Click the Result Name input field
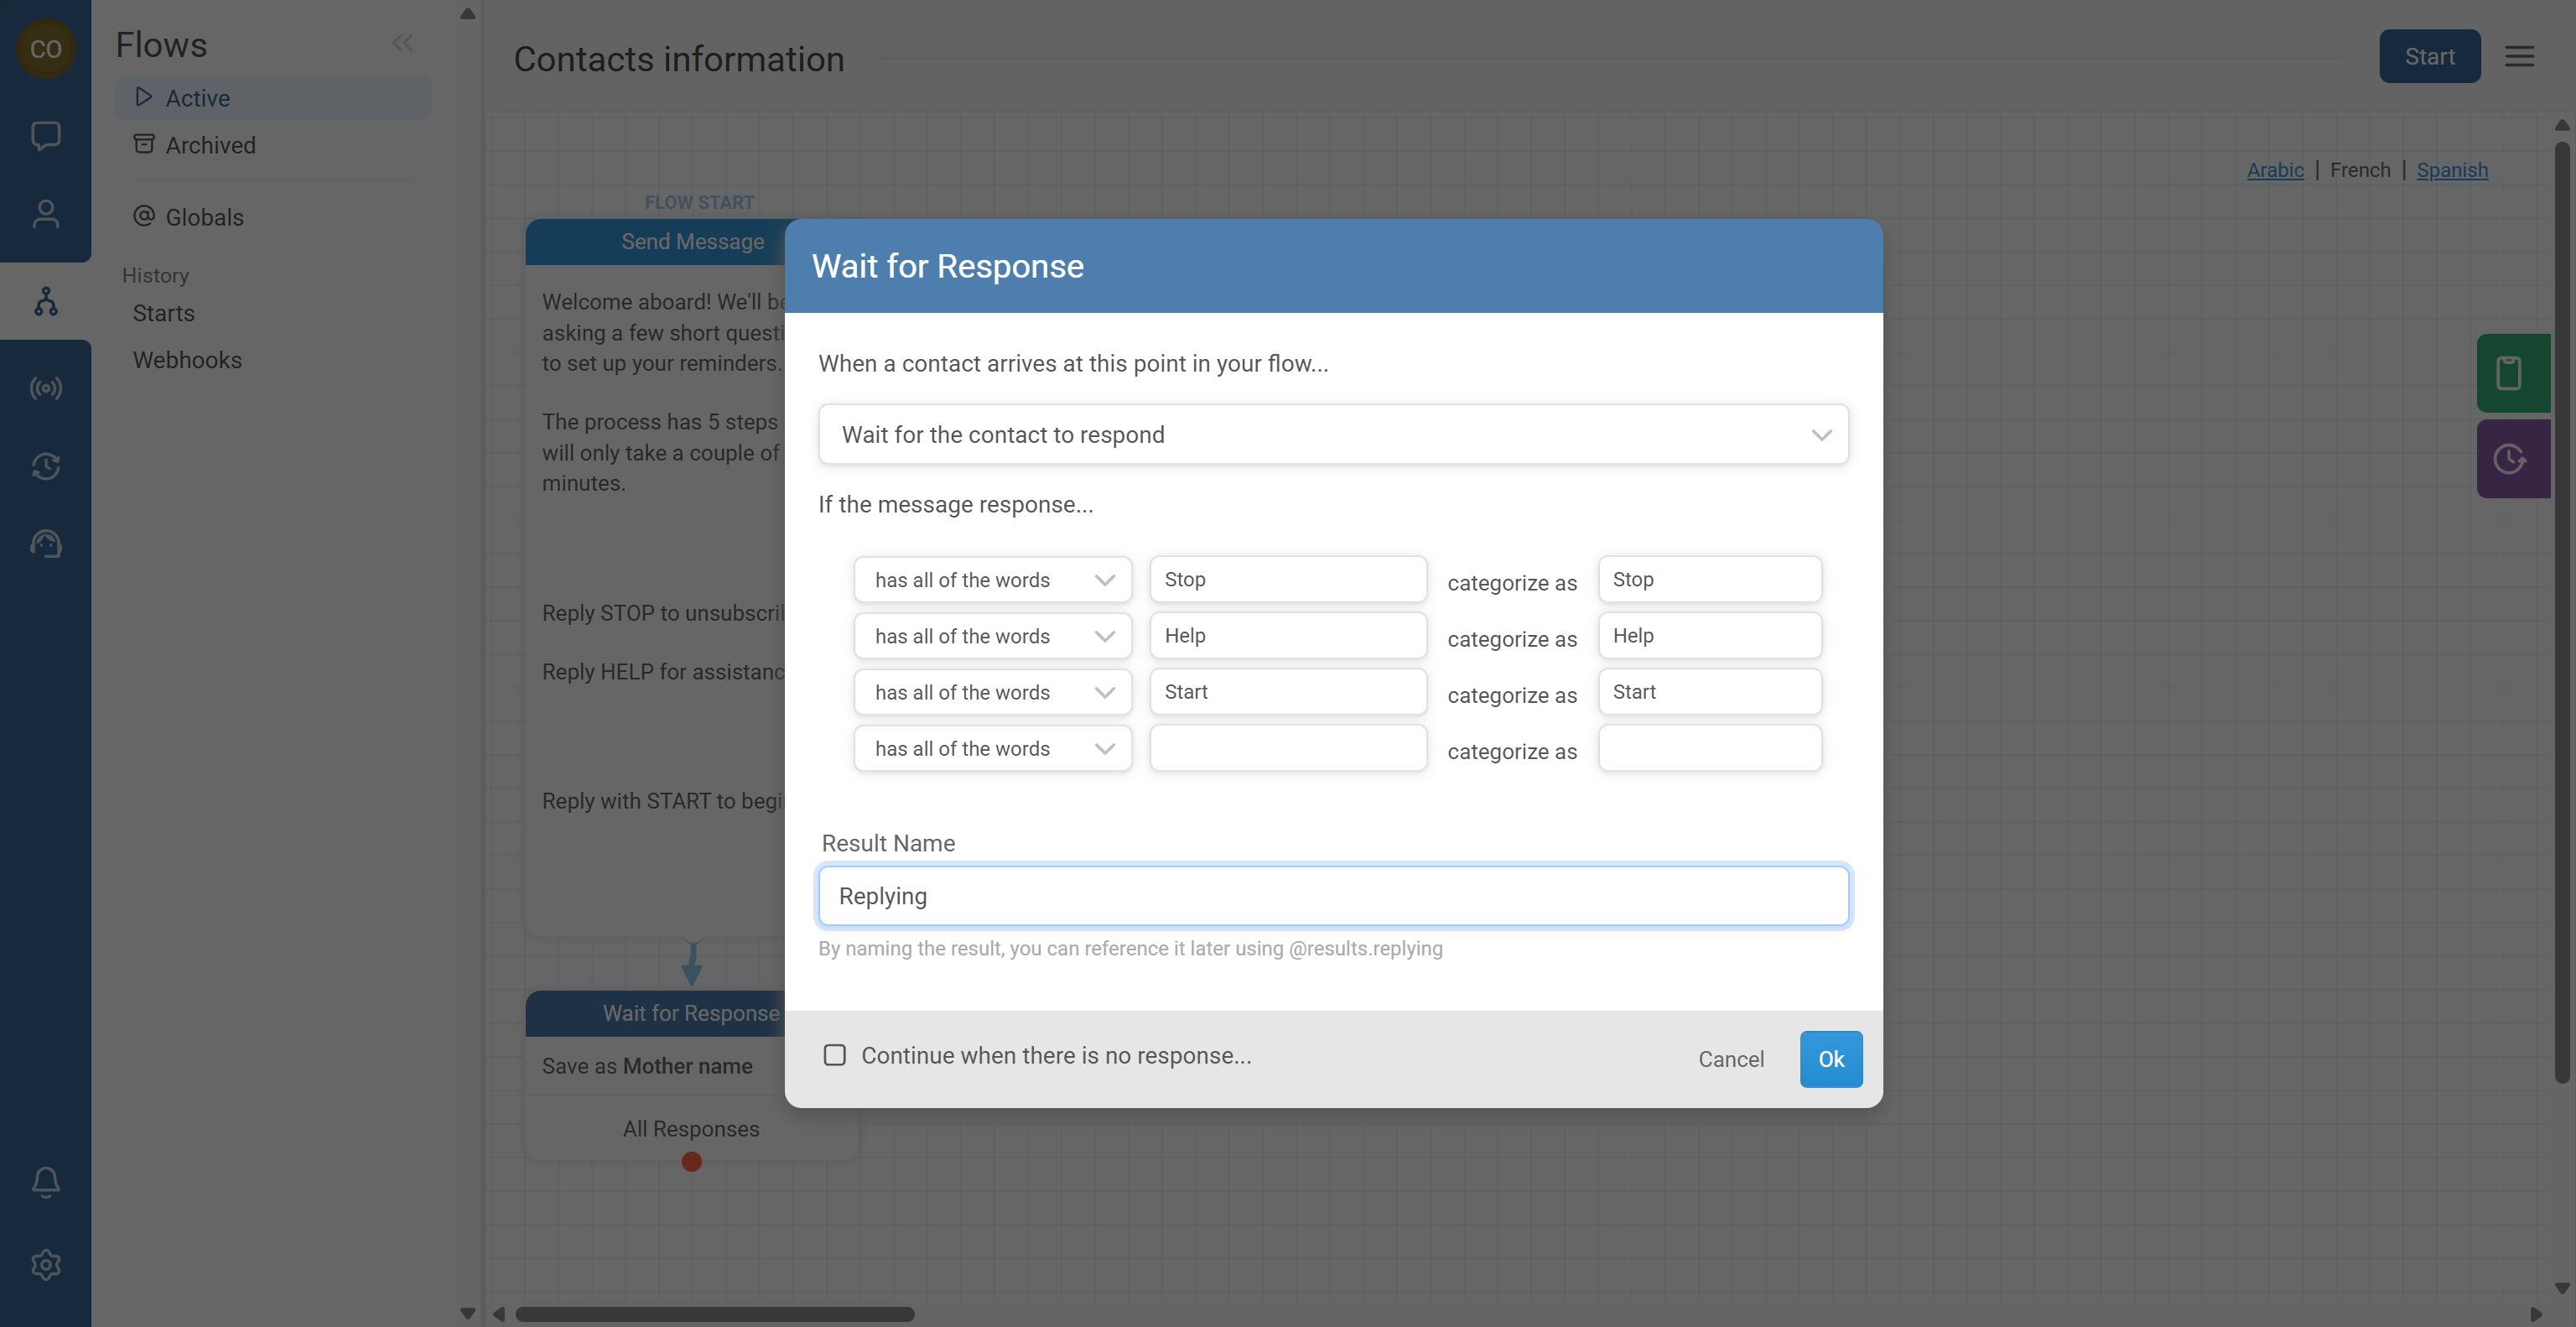Screen dimensions: 2576x1327 tap(1332, 896)
